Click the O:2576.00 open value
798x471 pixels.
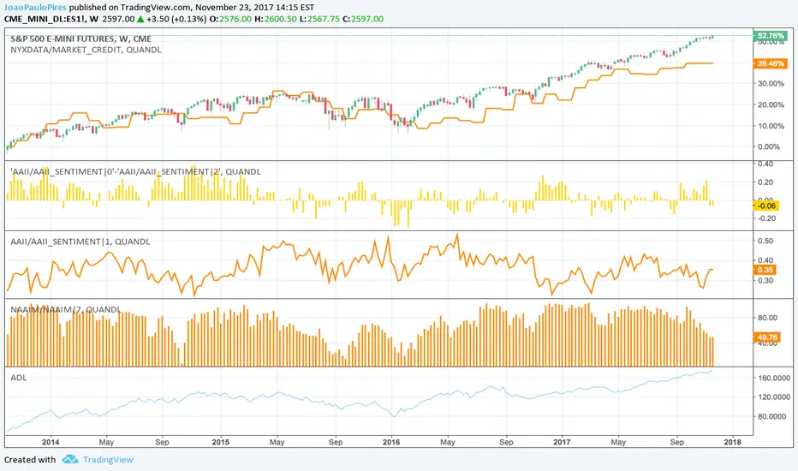coord(230,19)
